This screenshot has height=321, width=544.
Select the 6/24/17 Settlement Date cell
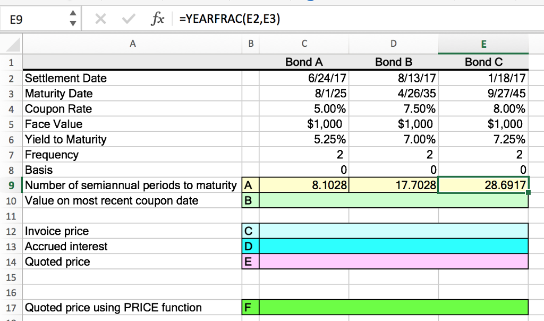pyautogui.click(x=304, y=78)
